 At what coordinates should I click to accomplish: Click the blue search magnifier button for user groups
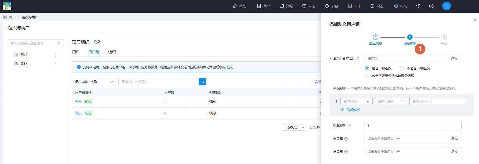pos(202,81)
